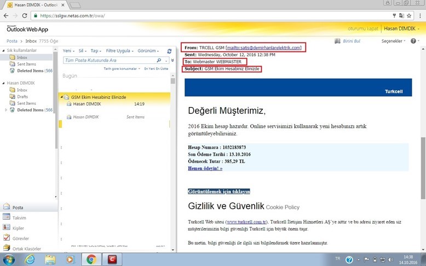Open Sent Items under Hasan DIMDIK

tap(26, 103)
